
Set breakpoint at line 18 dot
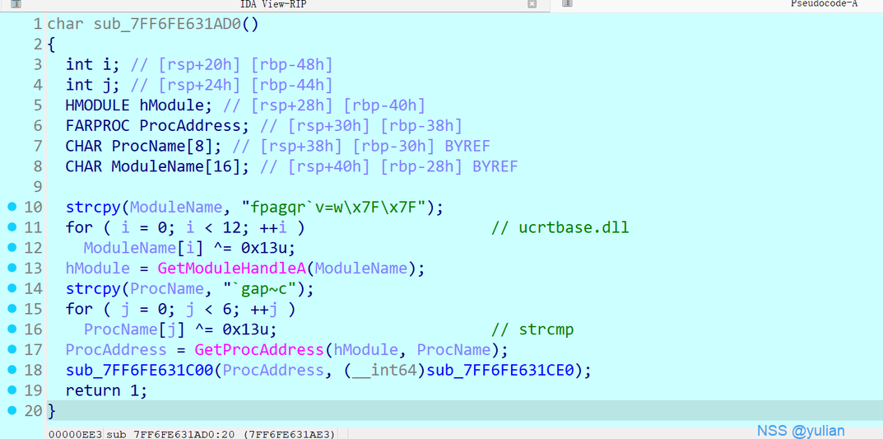pyautogui.click(x=12, y=370)
